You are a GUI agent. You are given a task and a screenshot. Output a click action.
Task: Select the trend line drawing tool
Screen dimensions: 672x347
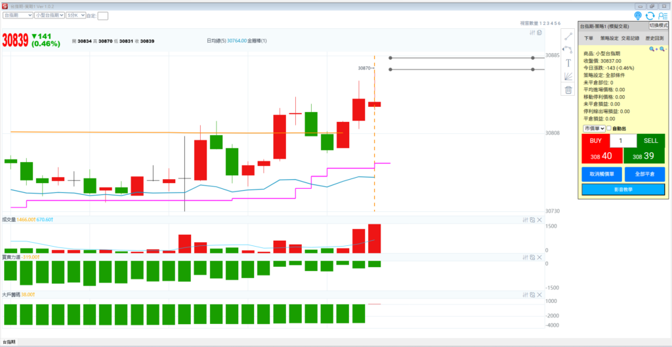click(568, 35)
